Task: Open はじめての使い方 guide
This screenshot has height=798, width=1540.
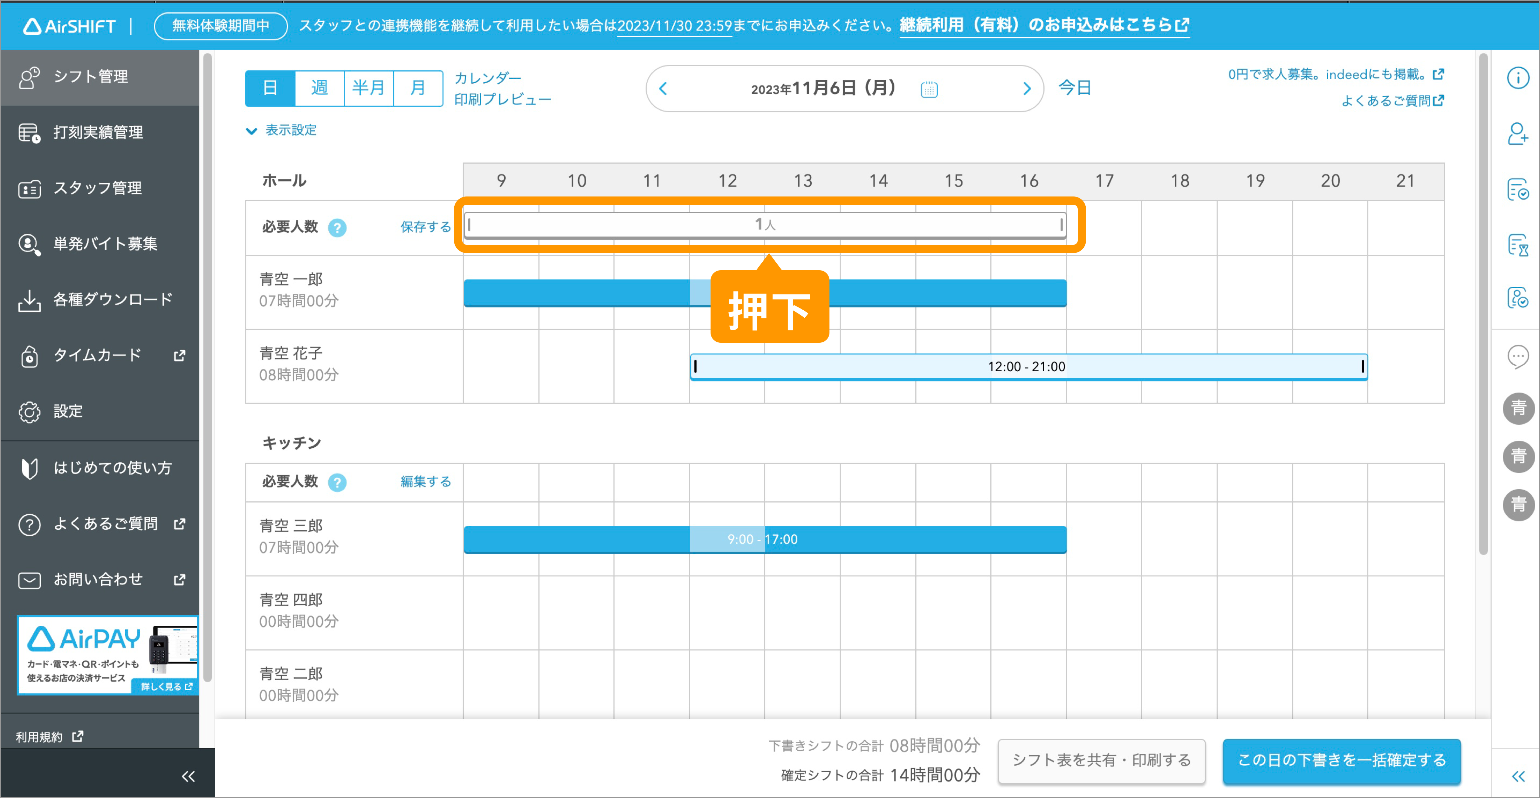Action: click(100, 468)
